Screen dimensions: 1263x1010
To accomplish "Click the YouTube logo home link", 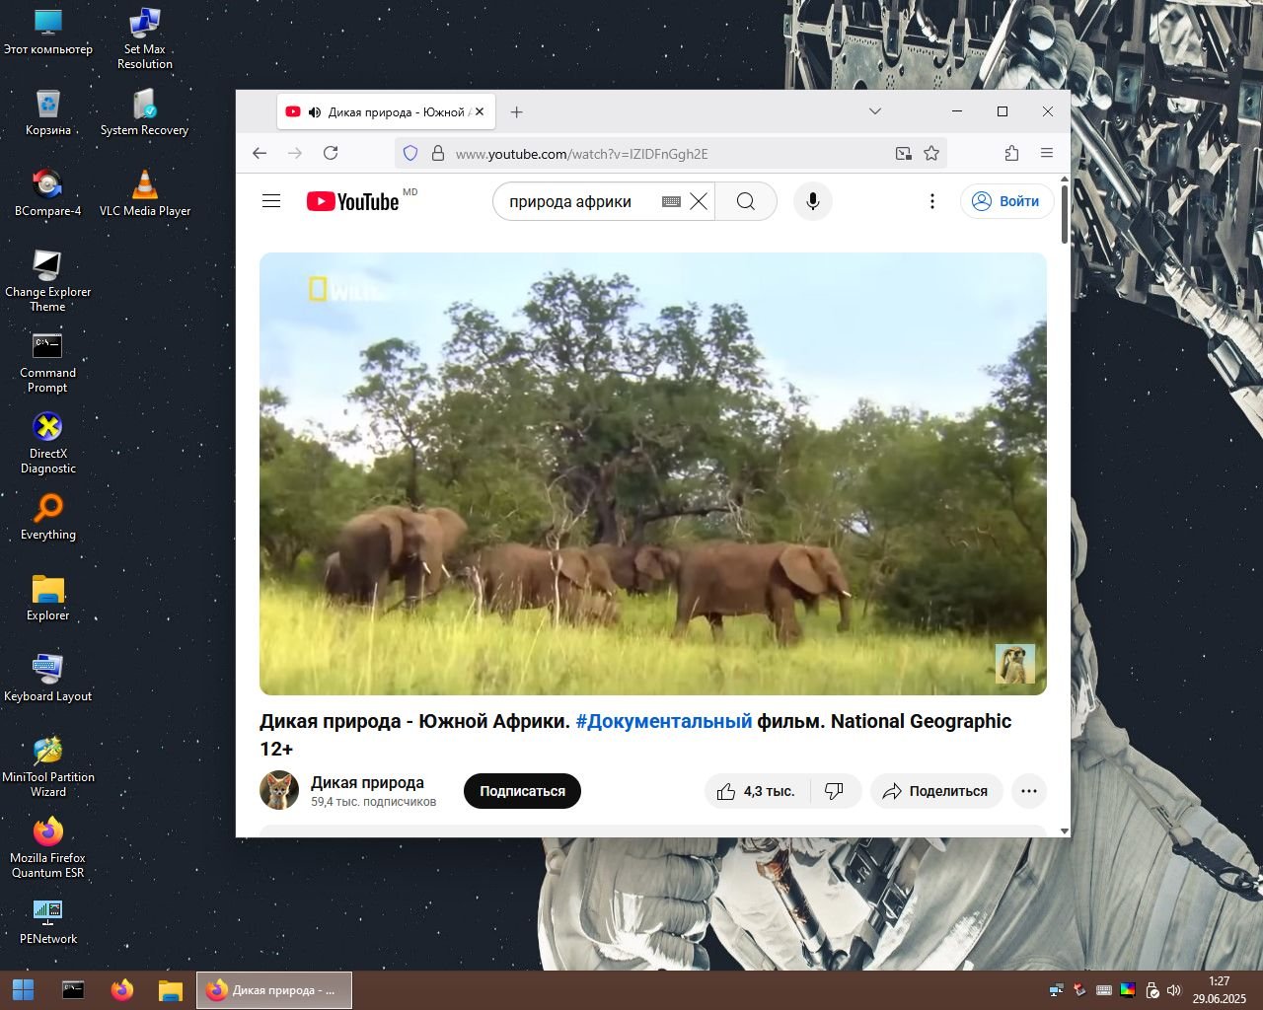I will coord(352,201).
